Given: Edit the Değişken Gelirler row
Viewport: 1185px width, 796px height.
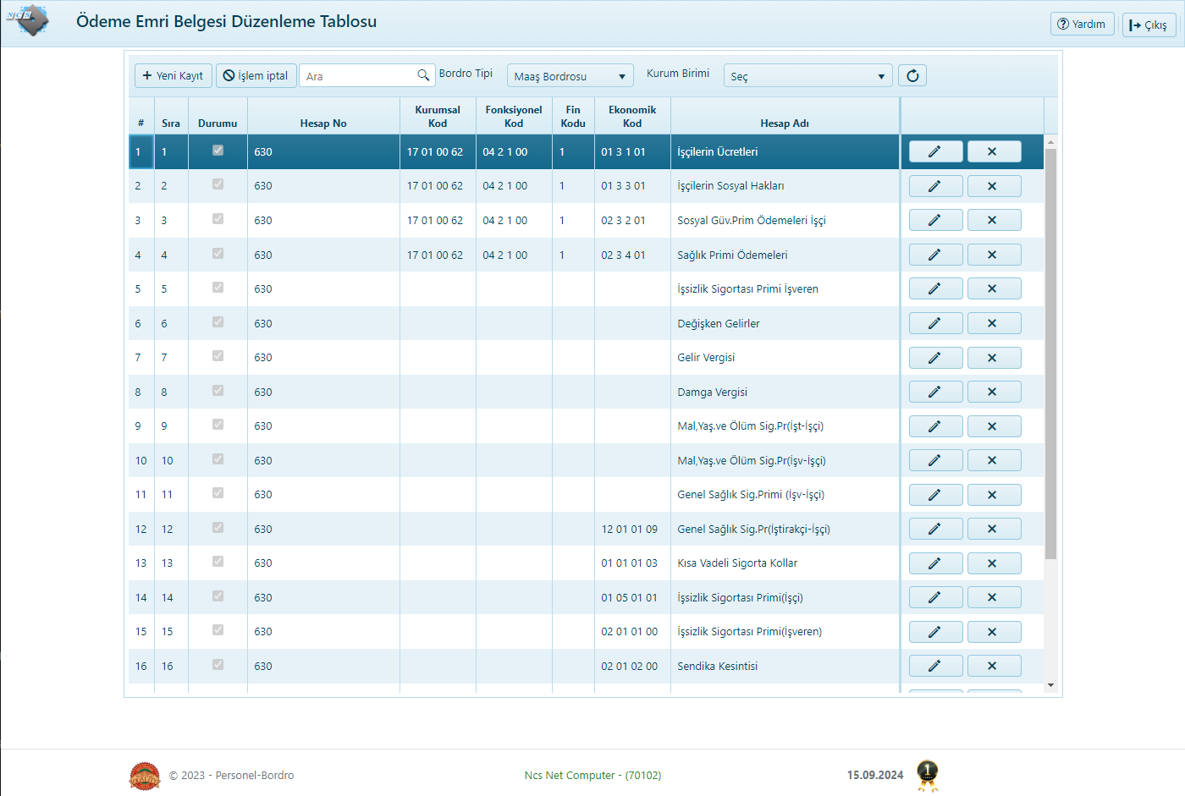Looking at the screenshot, I should coord(935,323).
